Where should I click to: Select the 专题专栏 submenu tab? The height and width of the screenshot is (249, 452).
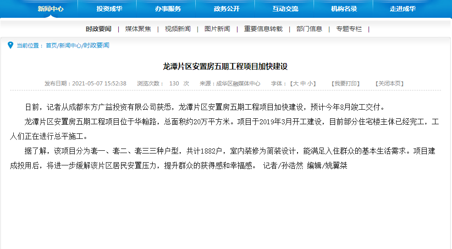(349, 29)
